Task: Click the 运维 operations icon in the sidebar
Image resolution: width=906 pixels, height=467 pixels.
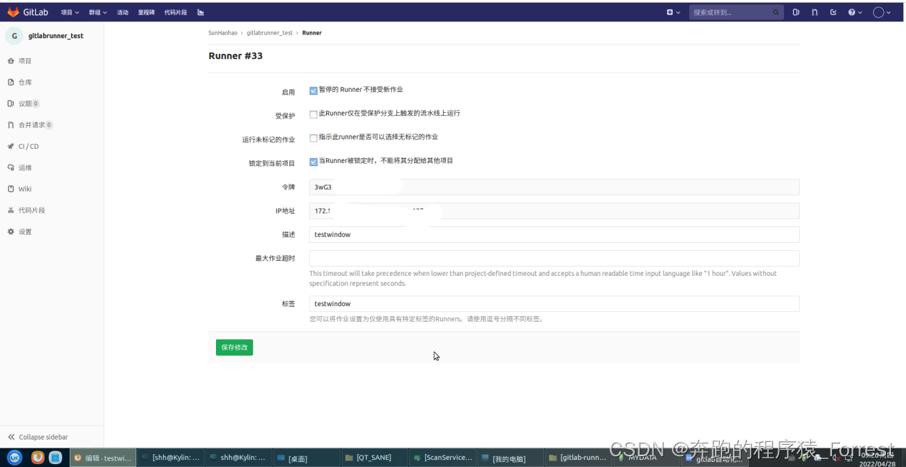Action: pos(11,167)
